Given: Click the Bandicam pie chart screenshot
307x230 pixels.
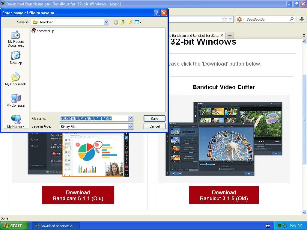Looking at the screenshot, I should (78, 155).
